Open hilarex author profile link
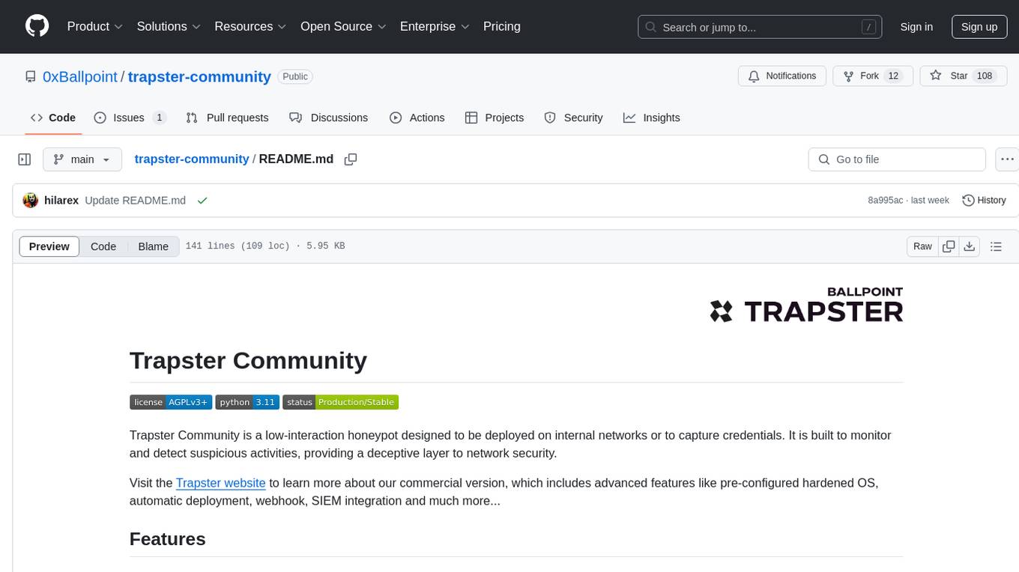Viewport: 1019px width, 572px height. click(x=61, y=201)
